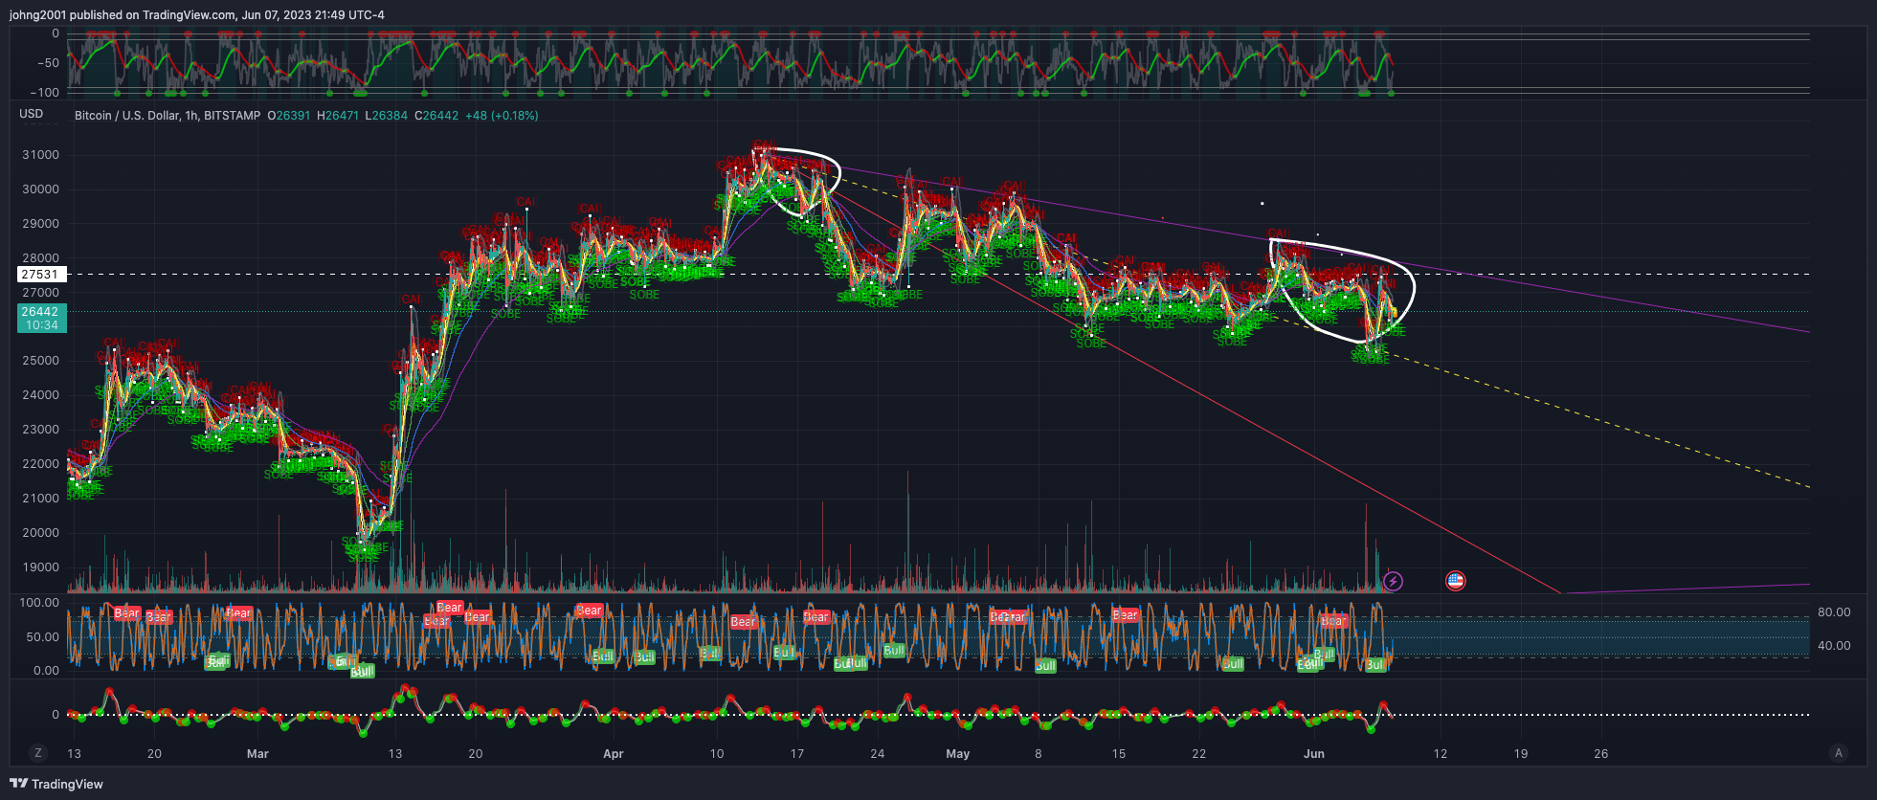Image resolution: width=1877 pixels, height=800 pixels.
Task: Click the 25000 price axis label
Action: pyautogui.click(x=40, y=361)
